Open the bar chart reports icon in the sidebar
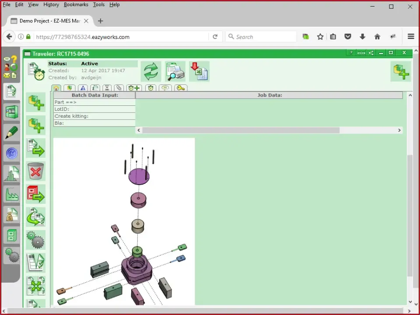This screenshot has height=315, width=420. coord(11,174)
